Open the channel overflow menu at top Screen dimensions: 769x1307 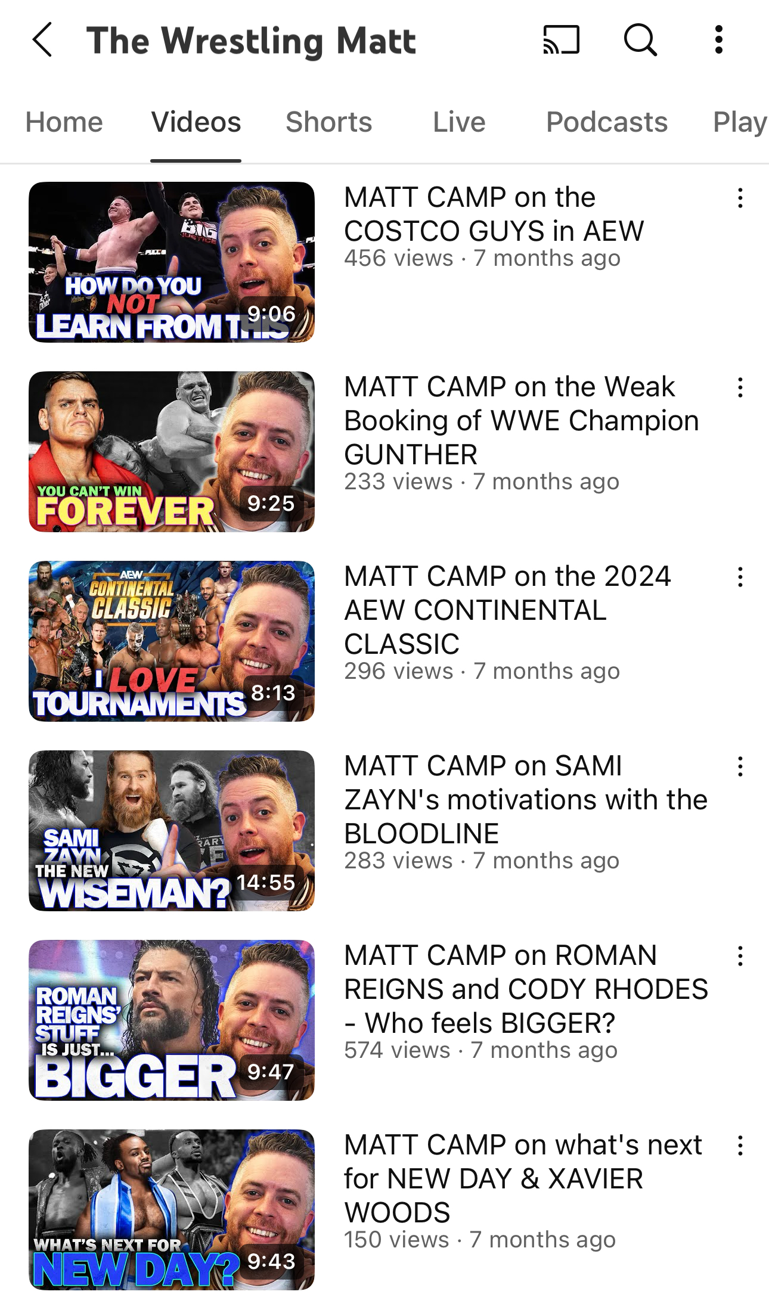tap(719, 40)
